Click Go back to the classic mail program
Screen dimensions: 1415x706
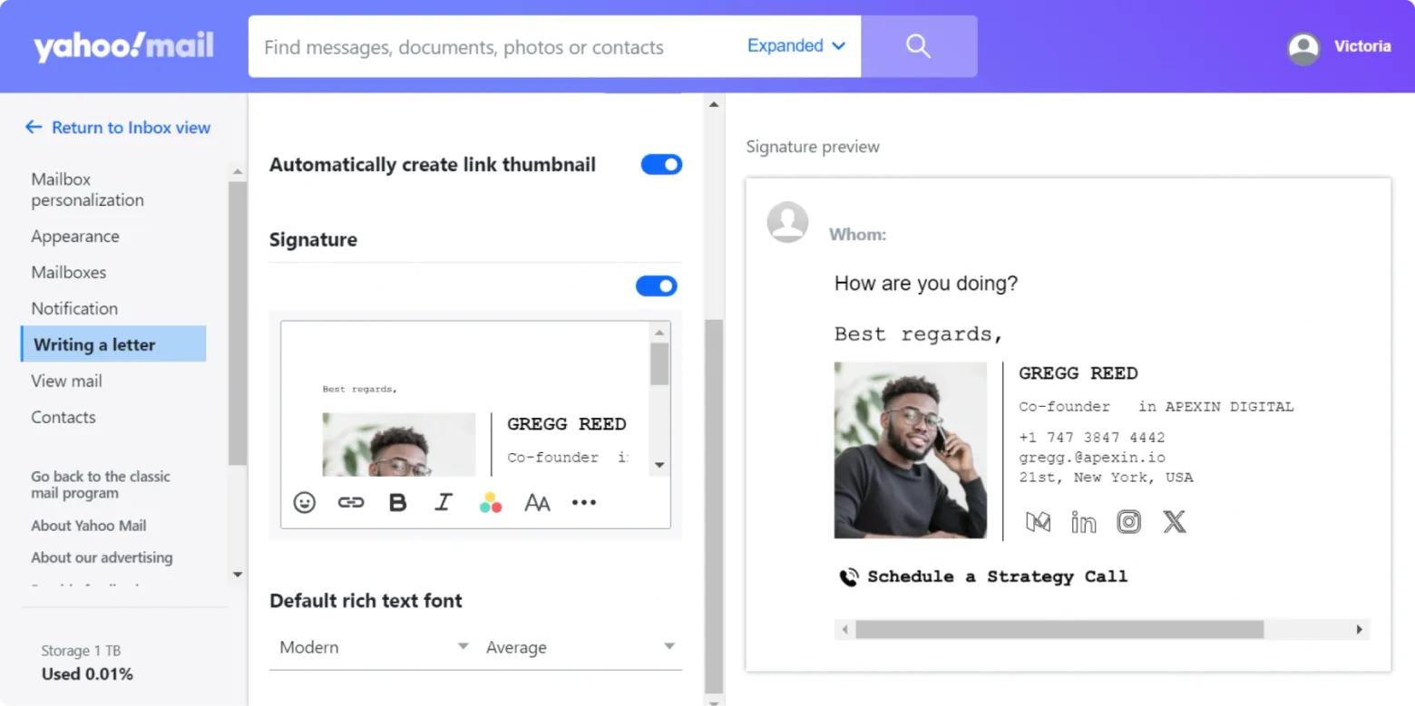coord(101,485)
